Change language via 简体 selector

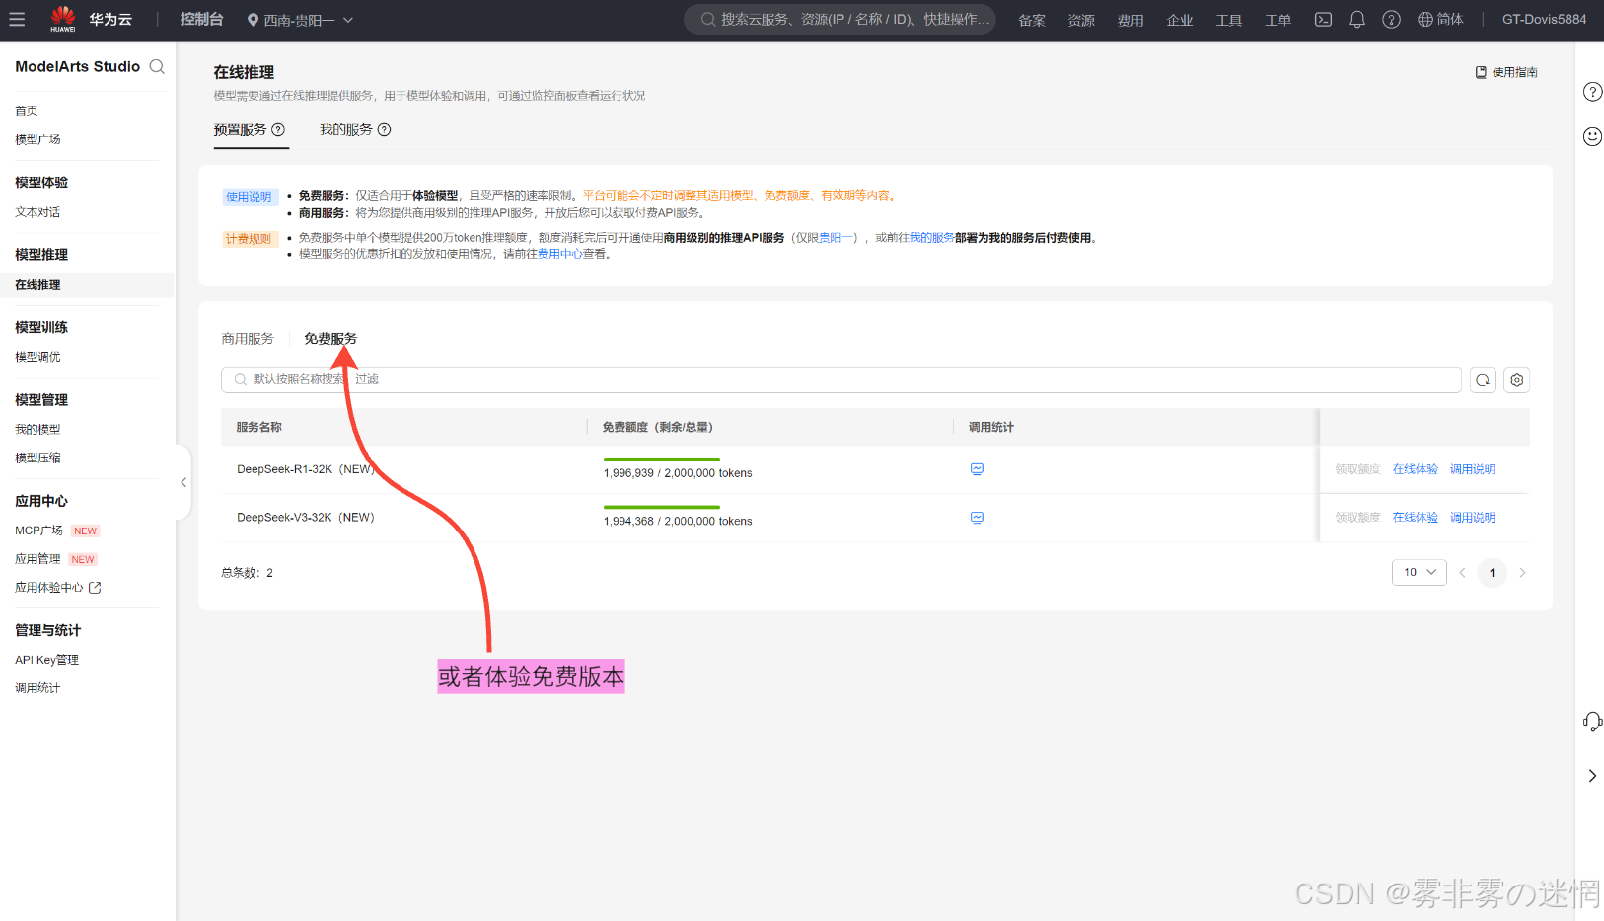(x=1440, y=20)
